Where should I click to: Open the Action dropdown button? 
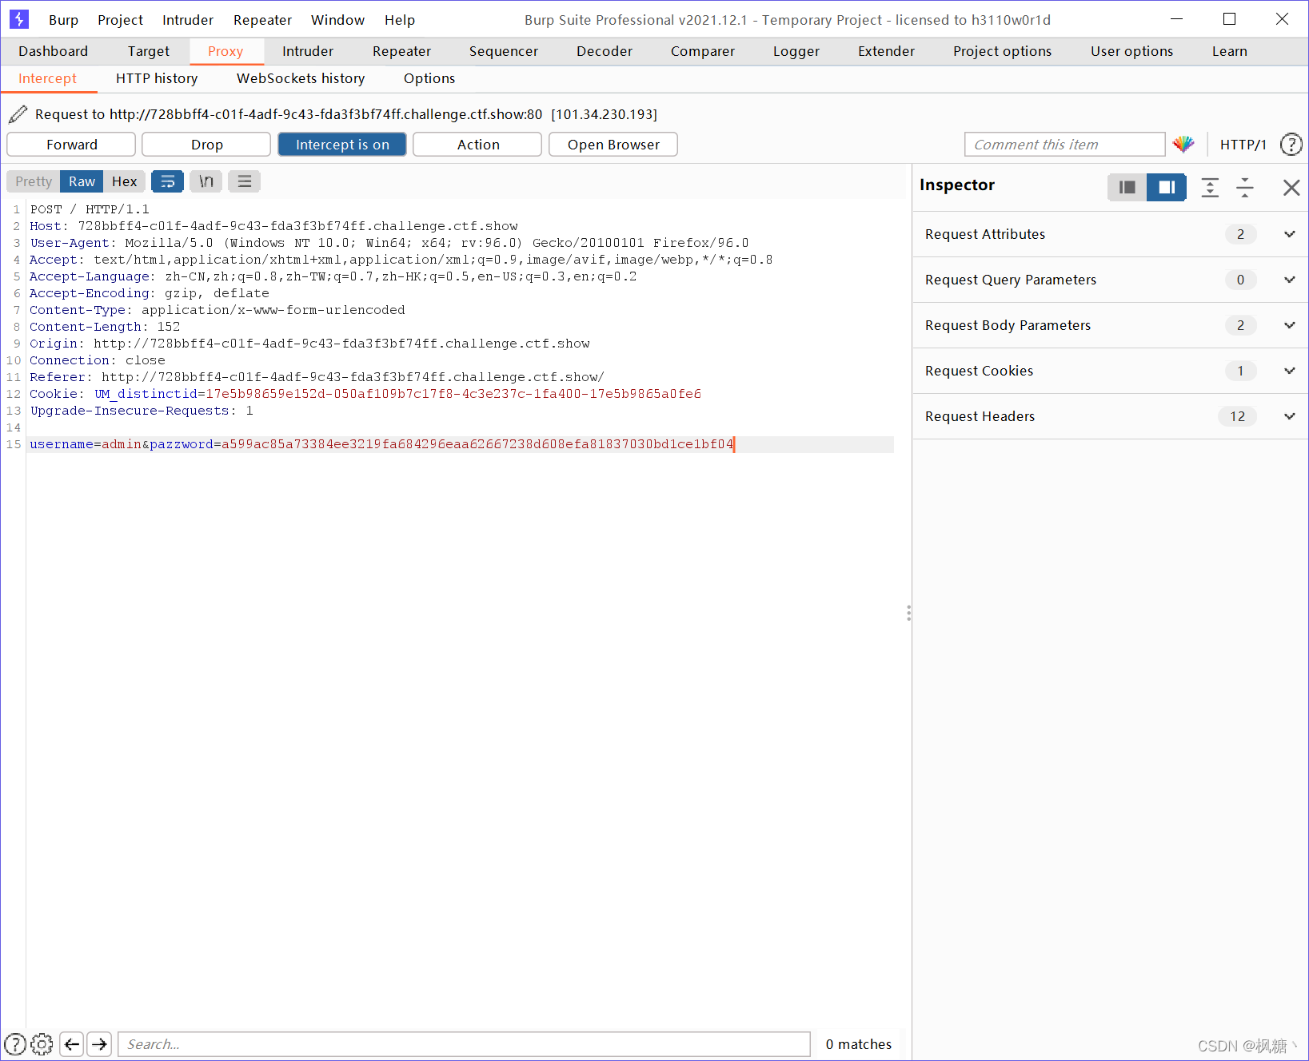click(477, 145)
